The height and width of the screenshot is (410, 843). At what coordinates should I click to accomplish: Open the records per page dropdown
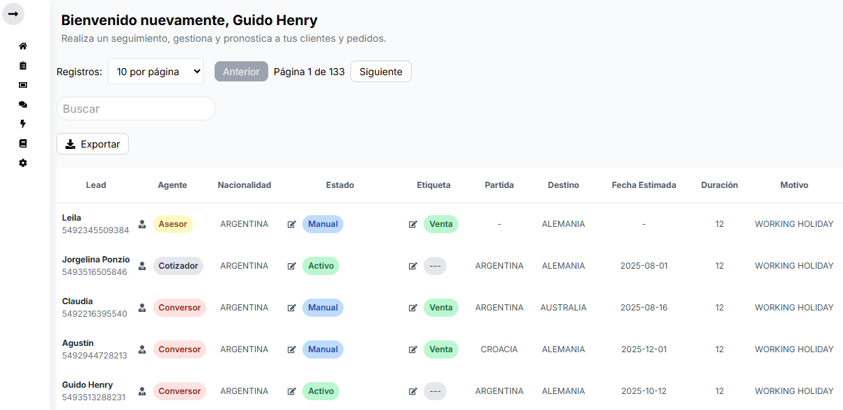[x=155, y=72]
